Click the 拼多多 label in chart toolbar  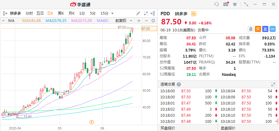(x=16, y=13)
